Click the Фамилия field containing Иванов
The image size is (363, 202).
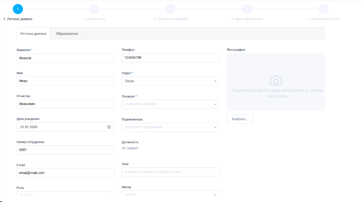[x=65, y=58]
